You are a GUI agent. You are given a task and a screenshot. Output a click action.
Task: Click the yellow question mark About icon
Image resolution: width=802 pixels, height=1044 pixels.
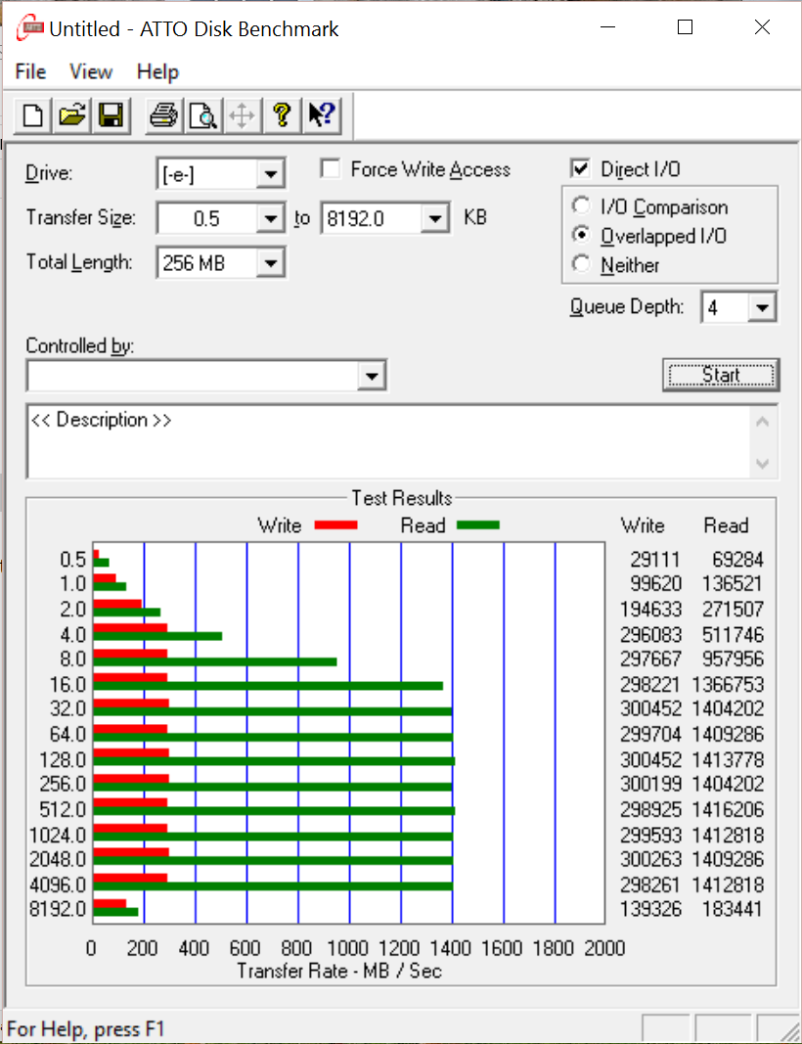(282, 116)
